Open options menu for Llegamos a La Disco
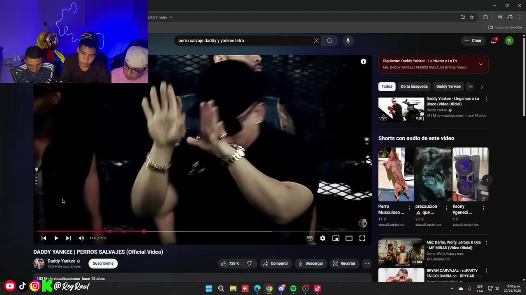526x295 pixels. point(486,100)
